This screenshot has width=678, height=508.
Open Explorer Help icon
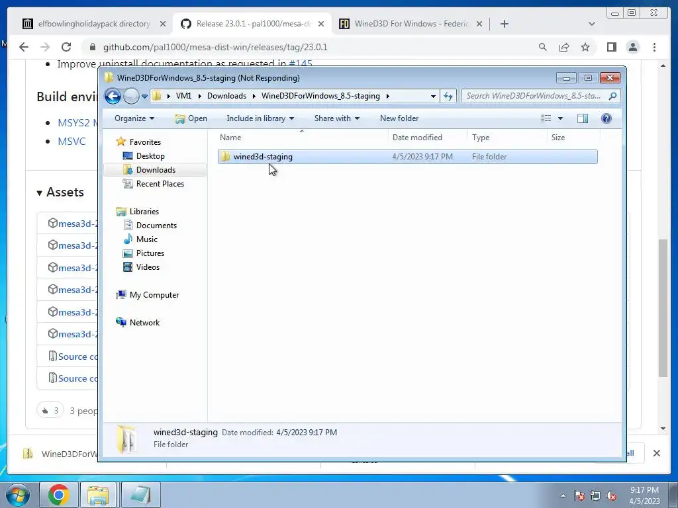tap(606, 118)
